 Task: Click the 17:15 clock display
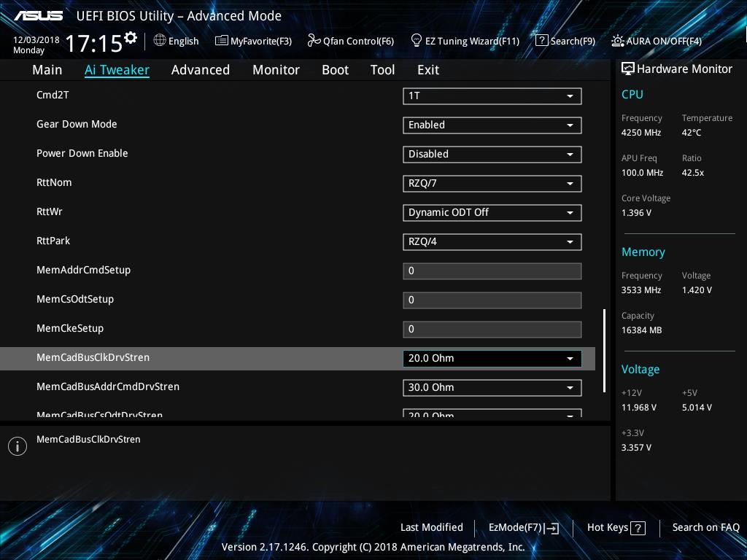pyautogui.click(x=94, y=43)
